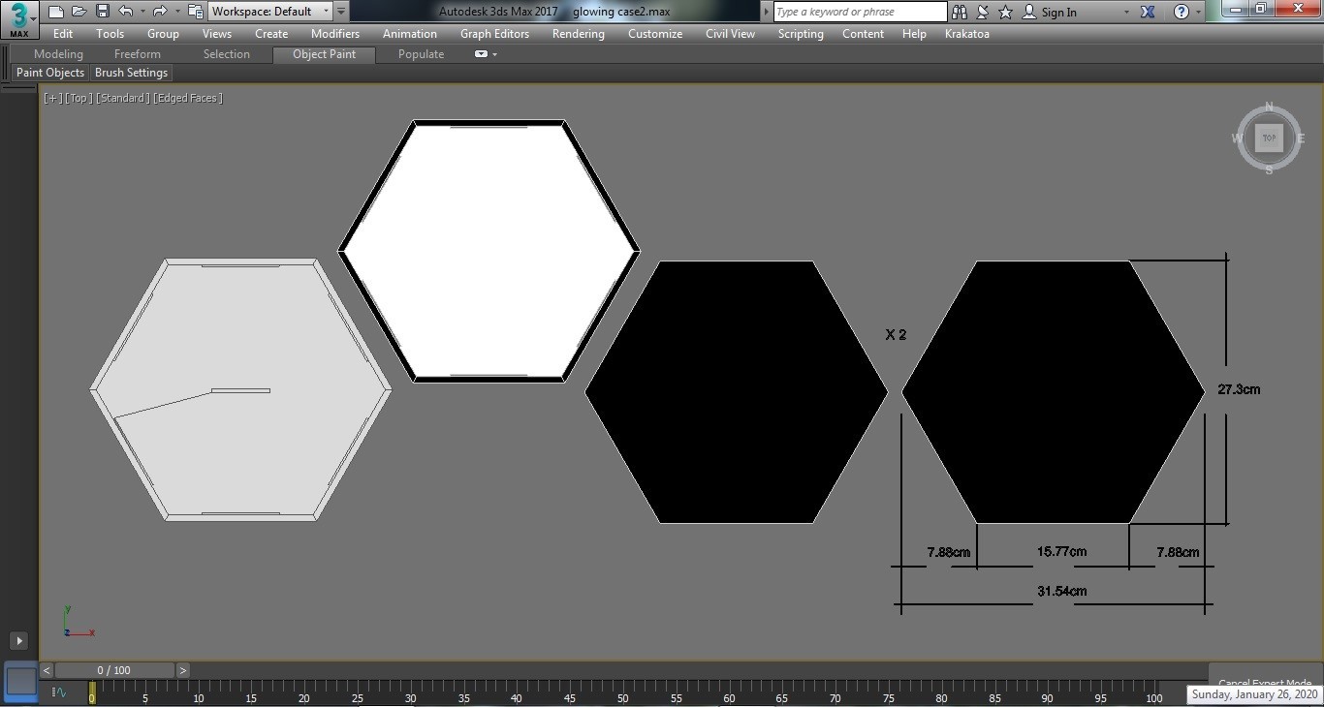The height and width of the screenshot is (707, 1324).
Task: Click the Paint Objects panel button
Action: point(50,73)
